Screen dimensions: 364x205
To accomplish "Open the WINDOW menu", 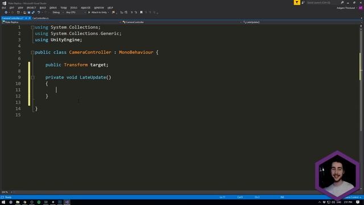I will 99,7.
